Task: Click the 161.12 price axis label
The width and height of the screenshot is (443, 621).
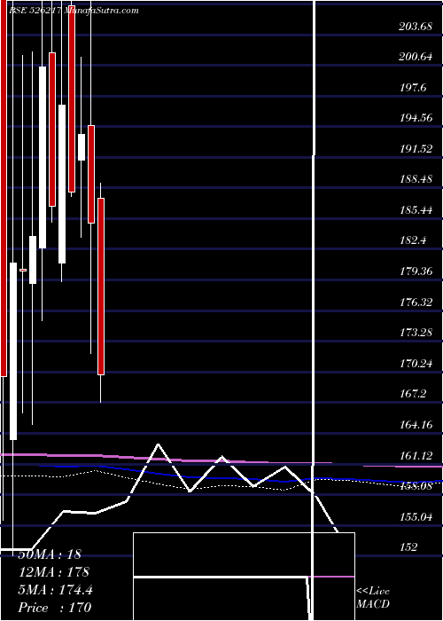Action: click(x=415, y=456)
